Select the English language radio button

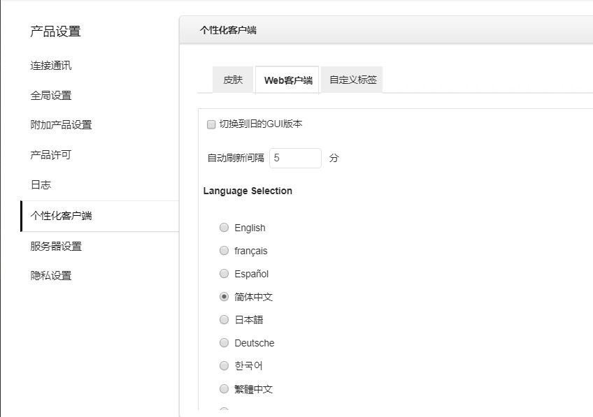pyautogui.click(x=224, y=228)
